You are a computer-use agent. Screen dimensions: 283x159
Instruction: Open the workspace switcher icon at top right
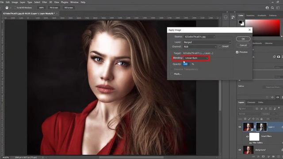coord(278,8)
